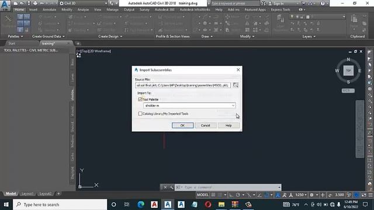374x210 pixels.
Task: Expand the Palettes panel dropdown
Action: point(15,36)
